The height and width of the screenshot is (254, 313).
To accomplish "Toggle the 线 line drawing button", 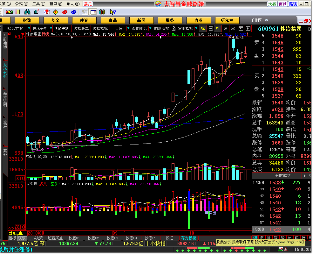I will tap(225, 29).
